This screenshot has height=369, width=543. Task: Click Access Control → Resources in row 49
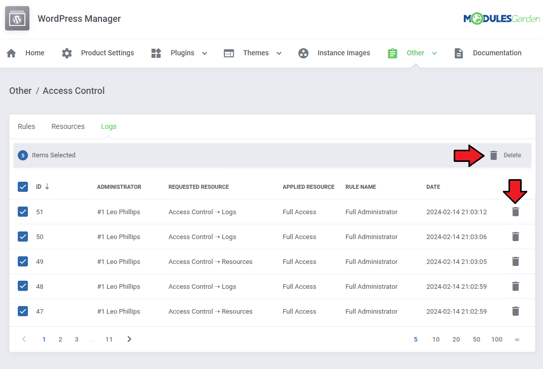click(211, 261)
